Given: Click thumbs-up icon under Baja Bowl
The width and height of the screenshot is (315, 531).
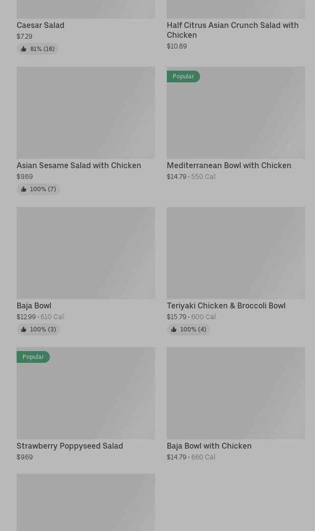Looking at the screenshot, I should coord(23,329).
